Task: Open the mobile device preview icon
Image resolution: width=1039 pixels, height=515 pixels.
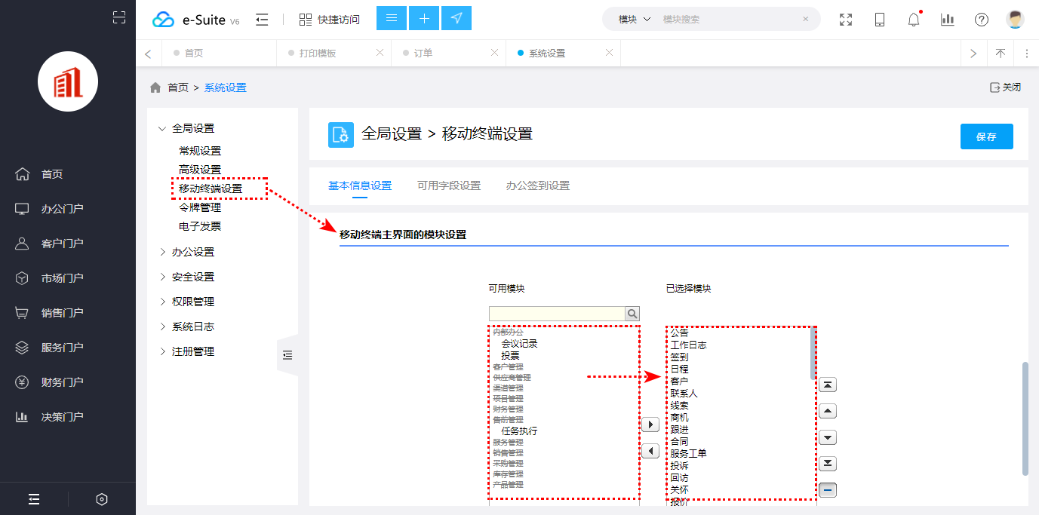Action: click(879, 18)
